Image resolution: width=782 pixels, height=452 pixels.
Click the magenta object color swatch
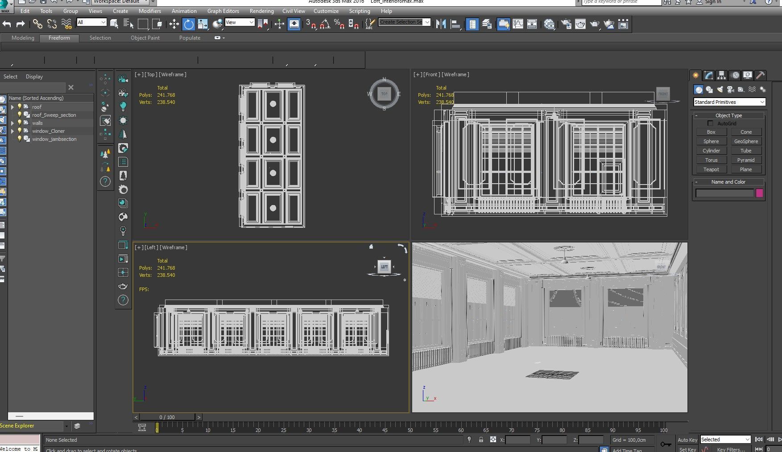click(x=759, y=193)
